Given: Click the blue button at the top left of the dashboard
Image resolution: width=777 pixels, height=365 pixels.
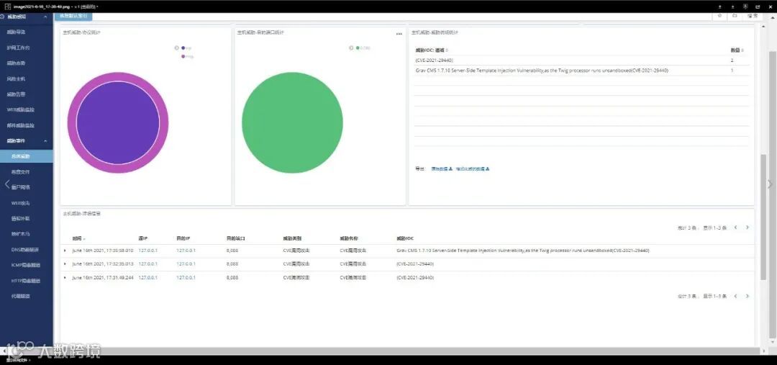Looking at the screenshot, I should 73,16.
